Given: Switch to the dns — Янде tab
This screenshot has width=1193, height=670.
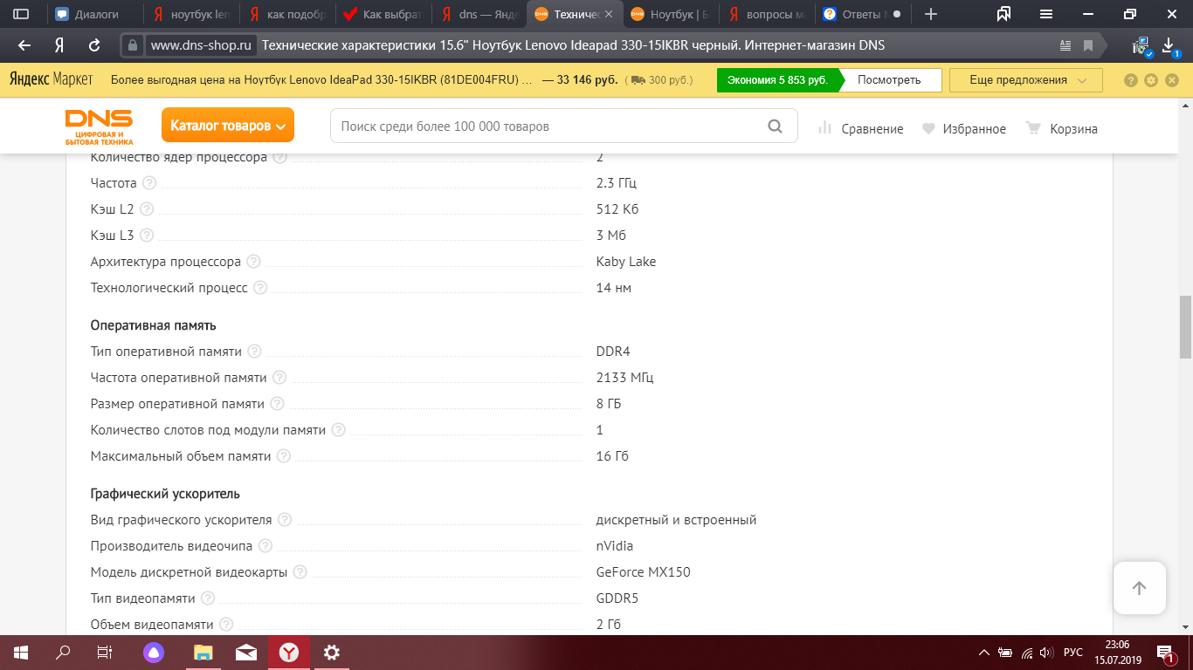Looking at the screenshot, I should (480, 14).
